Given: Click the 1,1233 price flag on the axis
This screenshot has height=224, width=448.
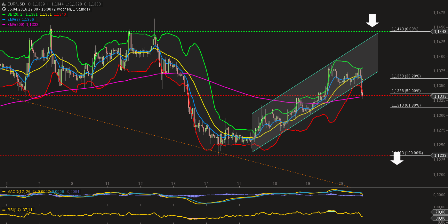Looking at the screenshot, I should (x=439, y=155).
